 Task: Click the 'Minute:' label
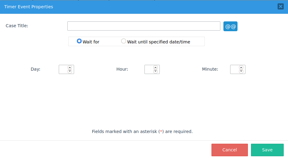[x=210, y=69]
